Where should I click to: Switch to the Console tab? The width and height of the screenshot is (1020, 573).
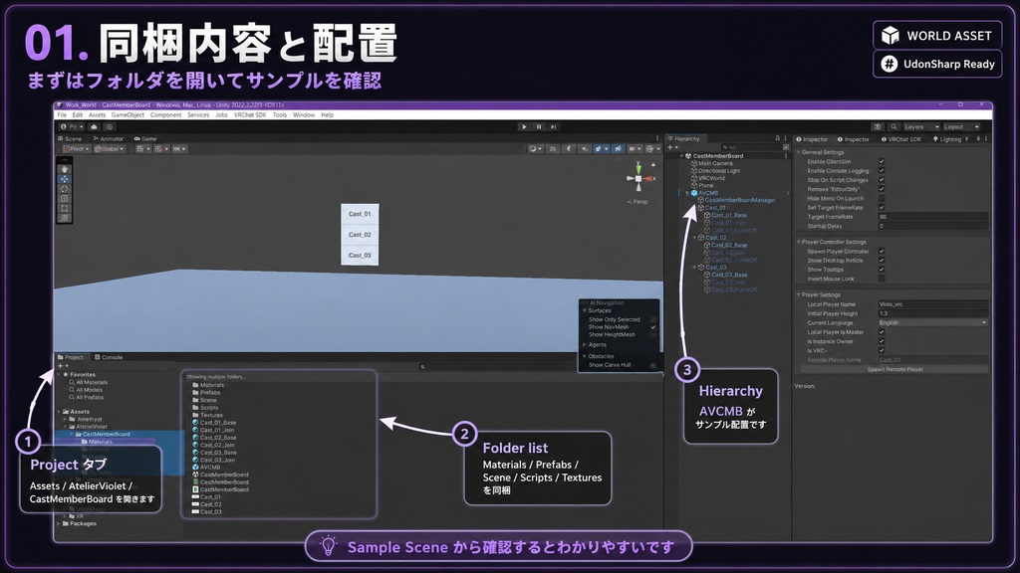(109, 357)
